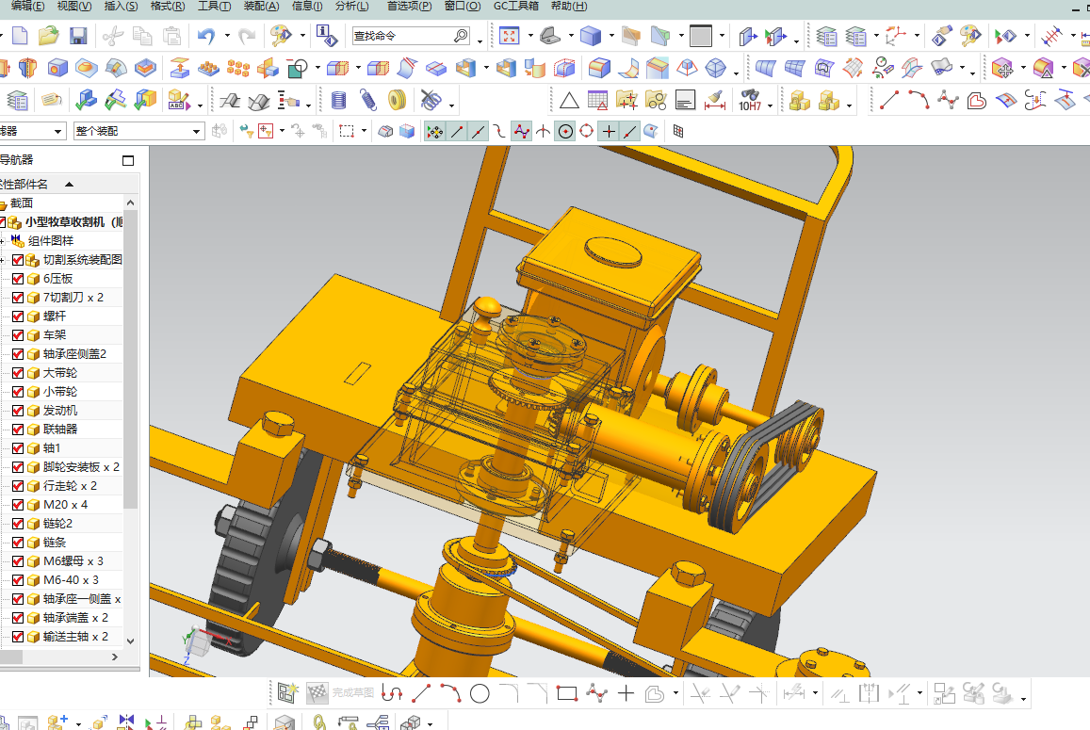Click the Fit view icon
1090x730 pixels.
510,36
